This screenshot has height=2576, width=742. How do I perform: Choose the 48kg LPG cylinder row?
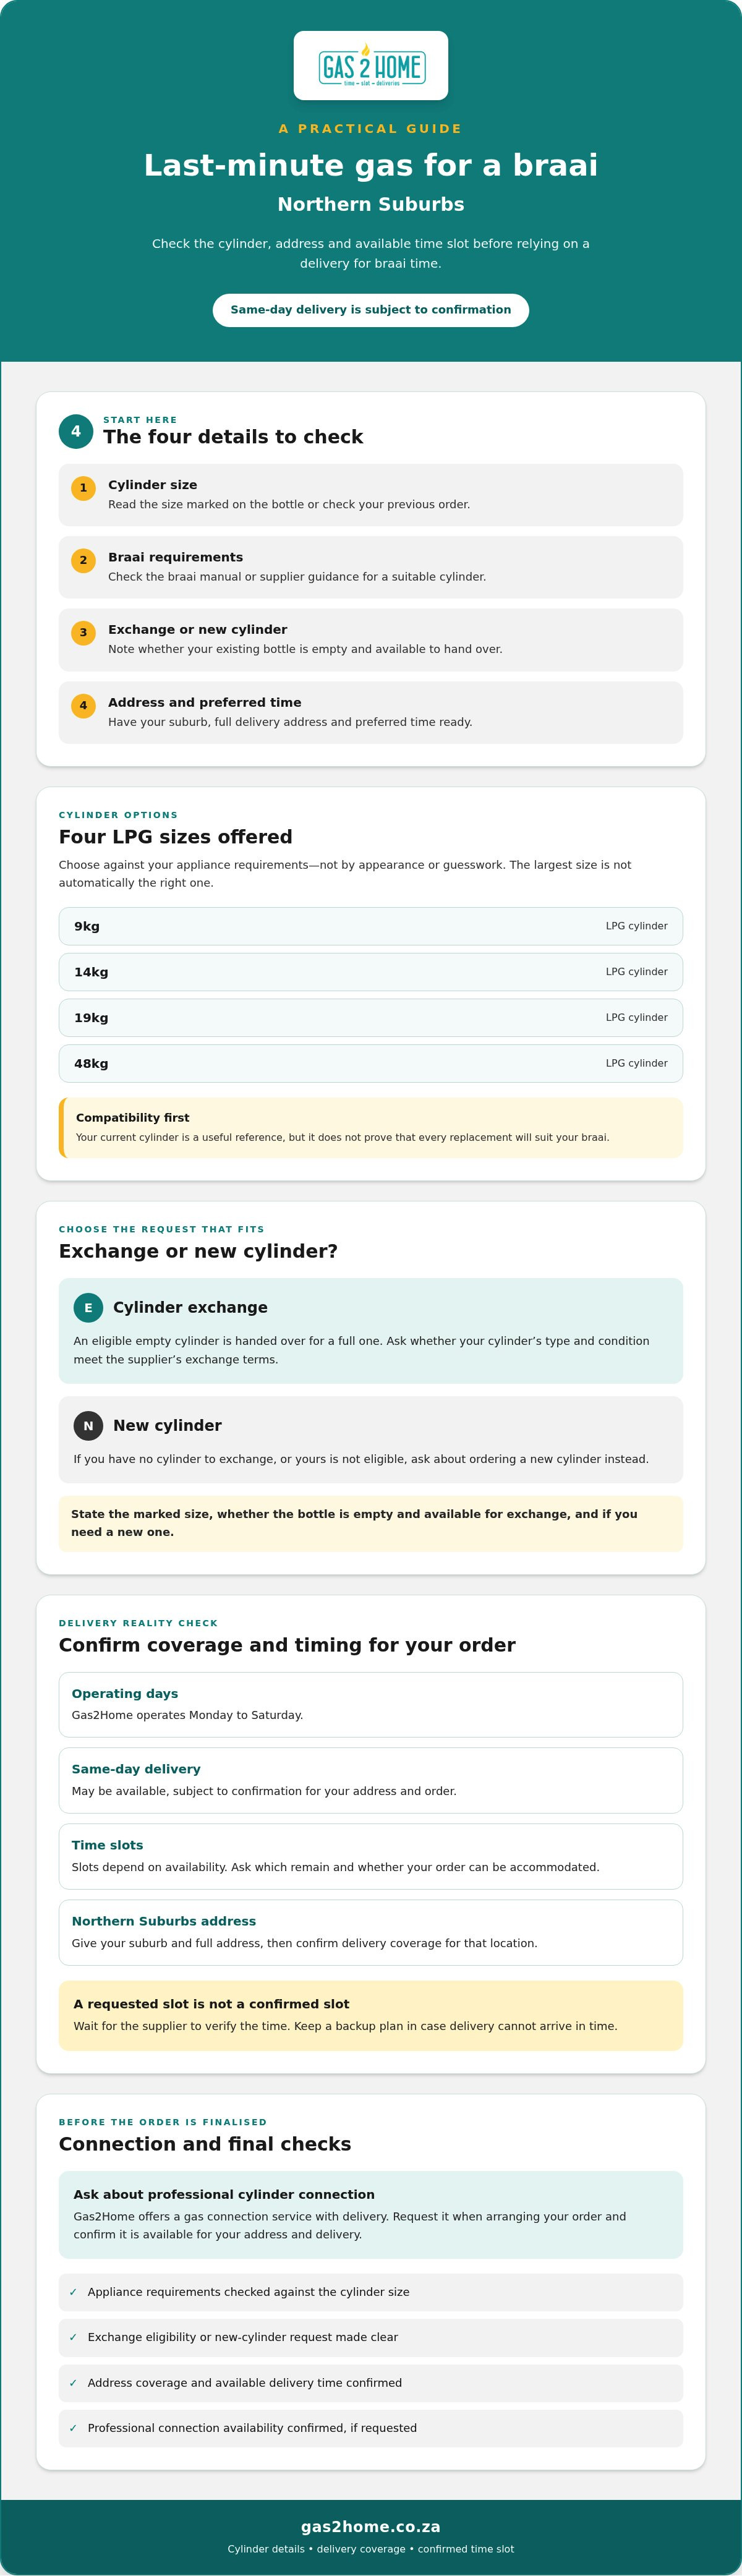371,1063
